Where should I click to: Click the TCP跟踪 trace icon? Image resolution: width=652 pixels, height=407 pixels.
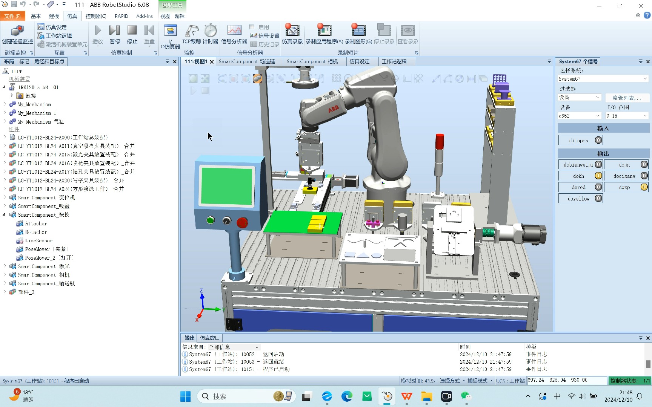pyautogui.click(x=192, y=31)
